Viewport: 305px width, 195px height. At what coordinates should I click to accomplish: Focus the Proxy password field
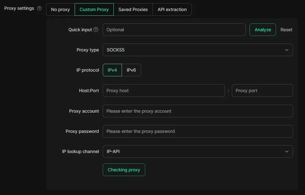coord(198,131)
